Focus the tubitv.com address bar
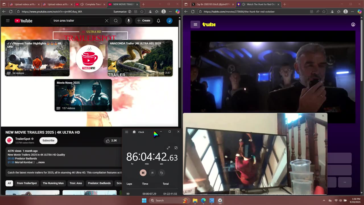Image resolution: width=364 pixels, height=205 pixels. 253,12
